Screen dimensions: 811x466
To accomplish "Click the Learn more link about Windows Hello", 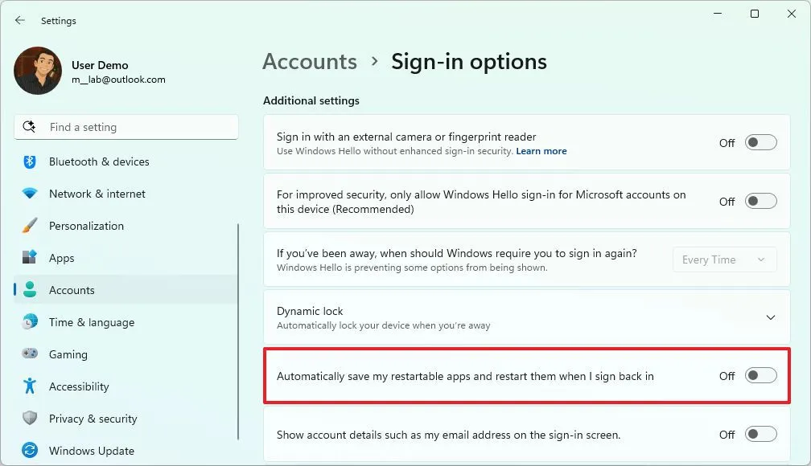I will [x=541, y=150].
